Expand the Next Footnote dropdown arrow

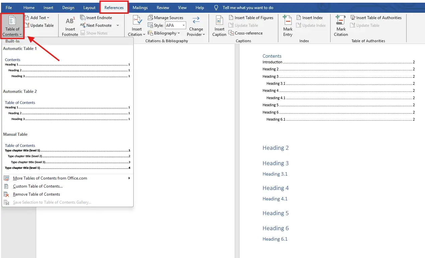[x=118, y=25]
